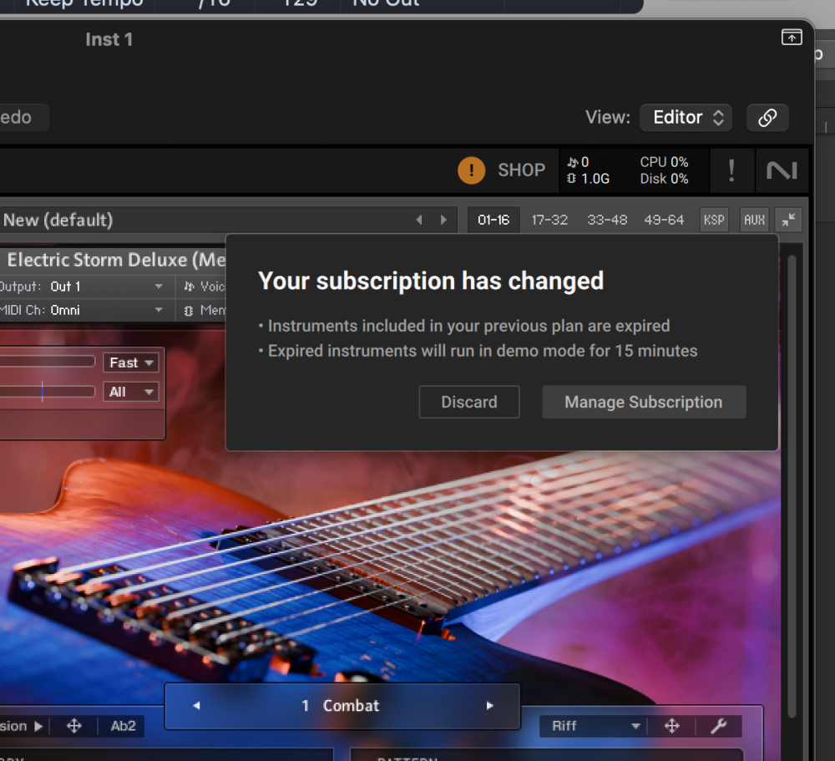This screenshot has height=761, width=835.
Task: Click the Electric Storm Deluxe instrument name
Action: point(116,260)
